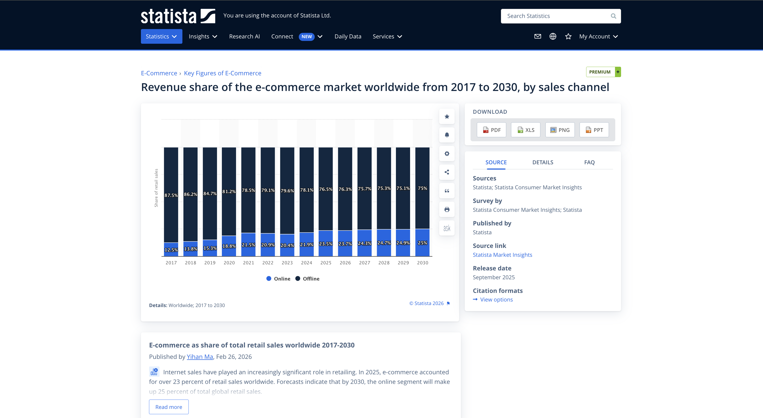This screenshot has height=418, width=763.
Task: Click the favorite star icon beside chart
Action: click(447, 117)
